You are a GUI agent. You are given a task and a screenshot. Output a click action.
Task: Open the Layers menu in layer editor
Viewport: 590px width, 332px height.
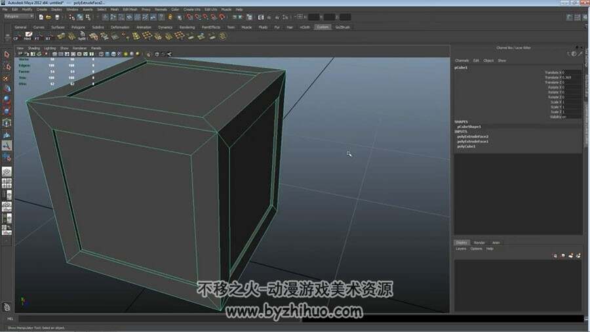461,249
